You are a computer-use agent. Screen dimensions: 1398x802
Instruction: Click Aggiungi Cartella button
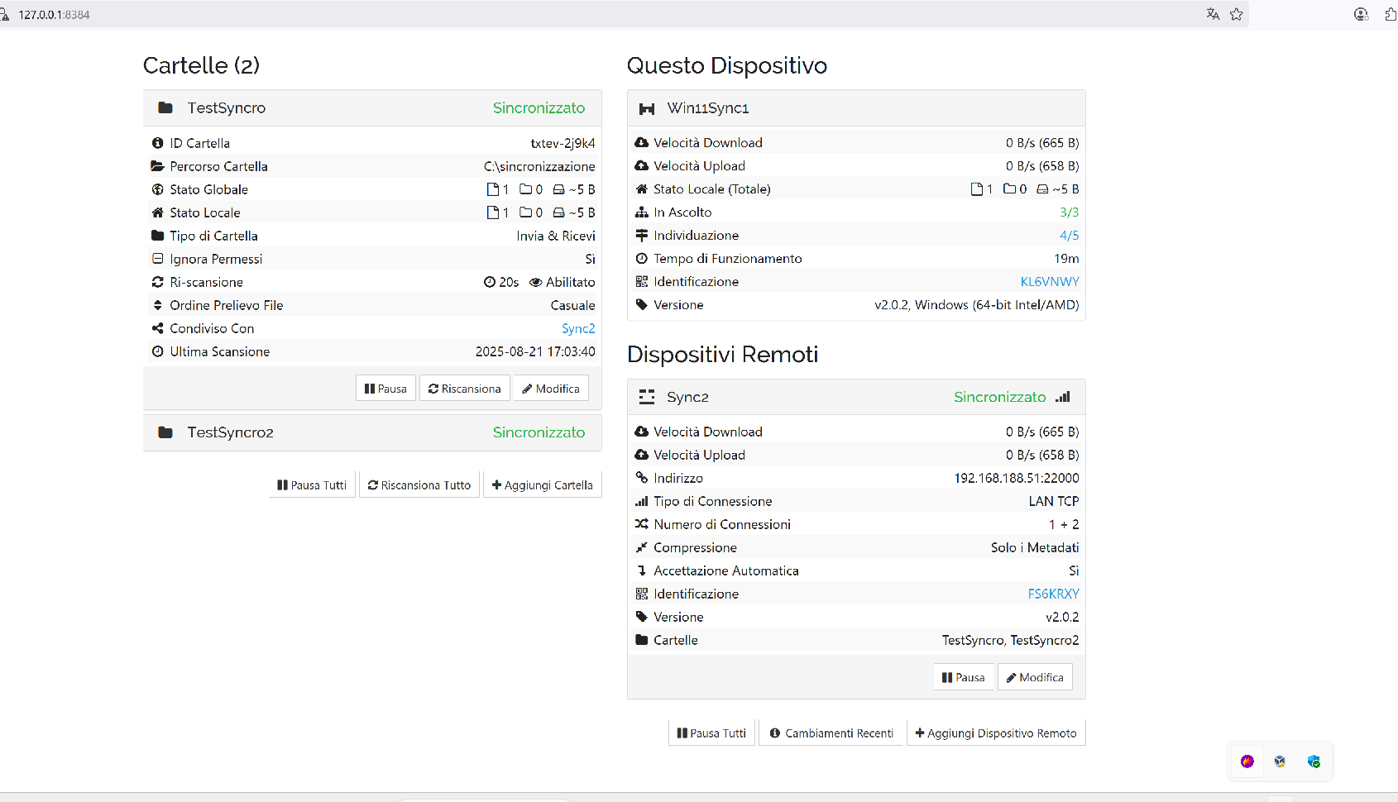(x=543, y=485)
